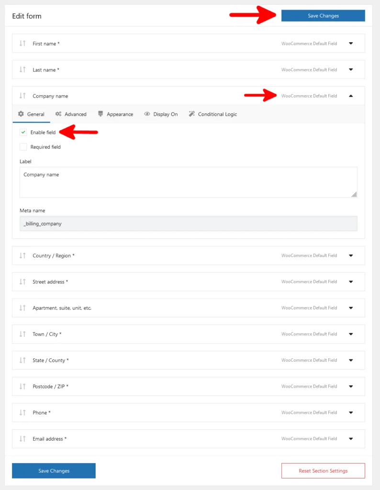Expand the Country / Region field settings
This screenshot has height=490, width=380.
(351, 256)
